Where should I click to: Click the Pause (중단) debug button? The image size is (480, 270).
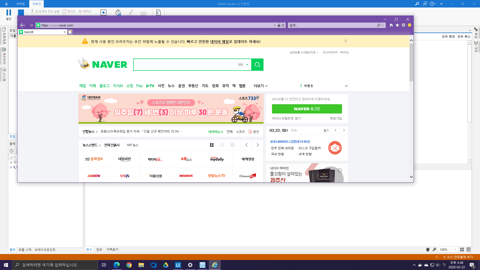[x=9, y=13]
